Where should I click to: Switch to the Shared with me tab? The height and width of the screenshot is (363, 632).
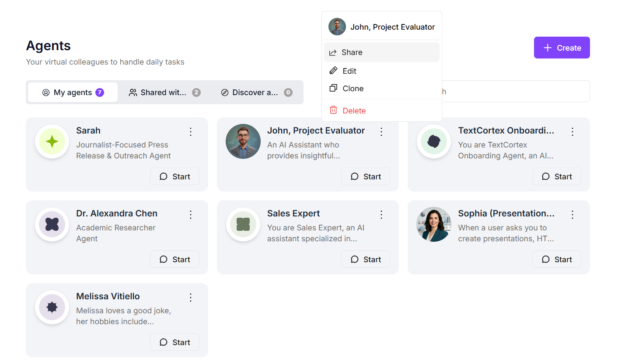(x=164, y=92)
